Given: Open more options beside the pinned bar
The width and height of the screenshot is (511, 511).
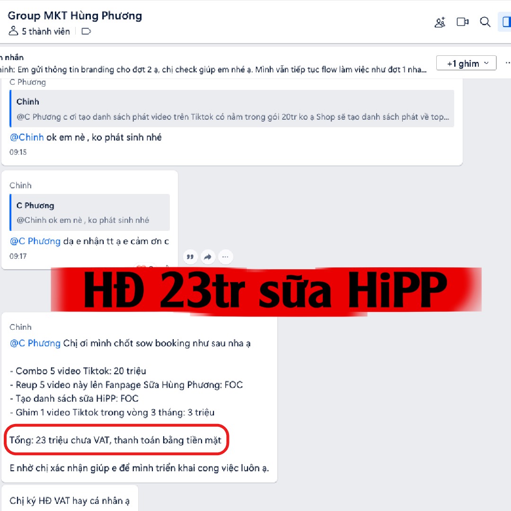Looking at the screenshot, I should point(507,63).
